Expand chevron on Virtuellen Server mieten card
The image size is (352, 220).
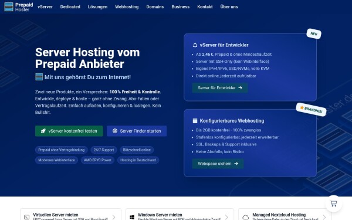pyautogui.click(x=114, y=217)
